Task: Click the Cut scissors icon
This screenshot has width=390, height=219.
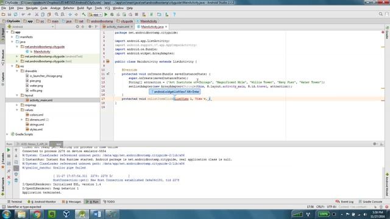Action: pos(37,15)
